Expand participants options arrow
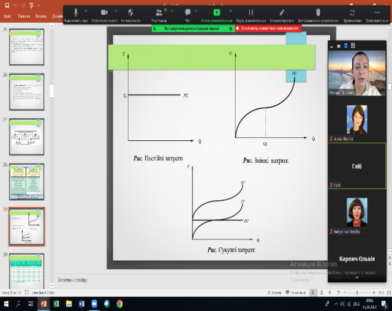Screen dimensions: 392x311 click(x=172, y=11)
